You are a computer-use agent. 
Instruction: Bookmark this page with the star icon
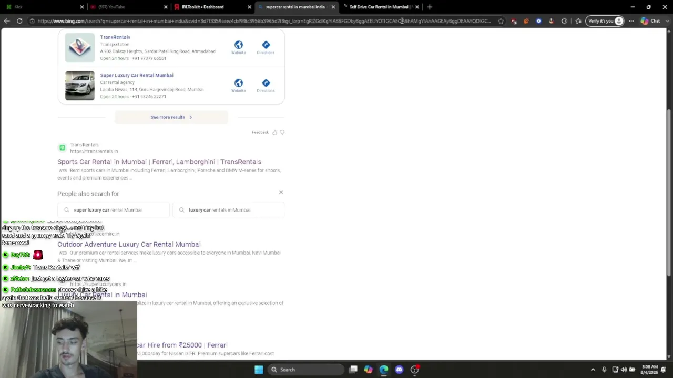[x=501, y=21]
